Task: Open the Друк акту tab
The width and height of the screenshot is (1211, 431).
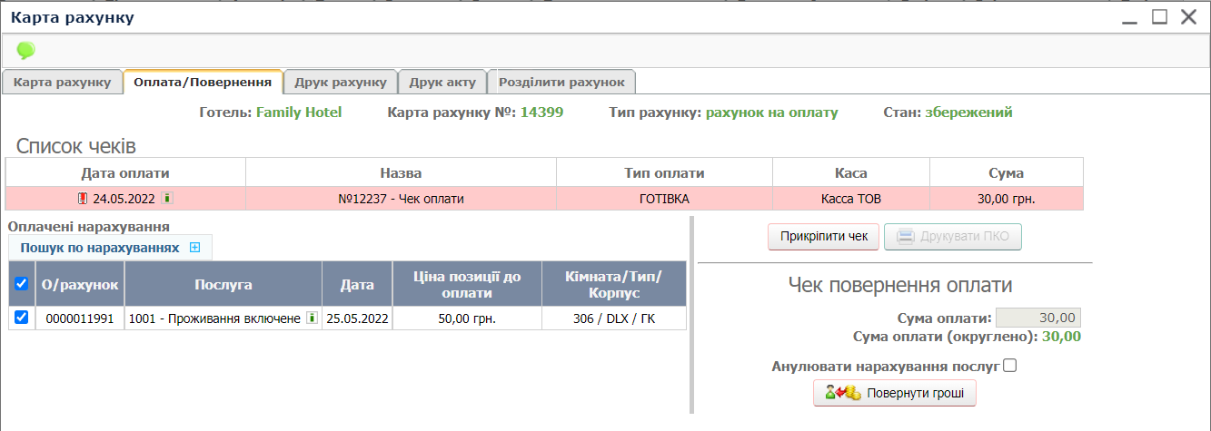Action: [x=442, y=83]
